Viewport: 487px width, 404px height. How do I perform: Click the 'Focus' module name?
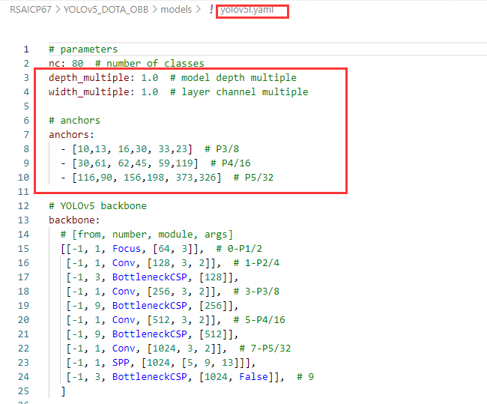127,249
